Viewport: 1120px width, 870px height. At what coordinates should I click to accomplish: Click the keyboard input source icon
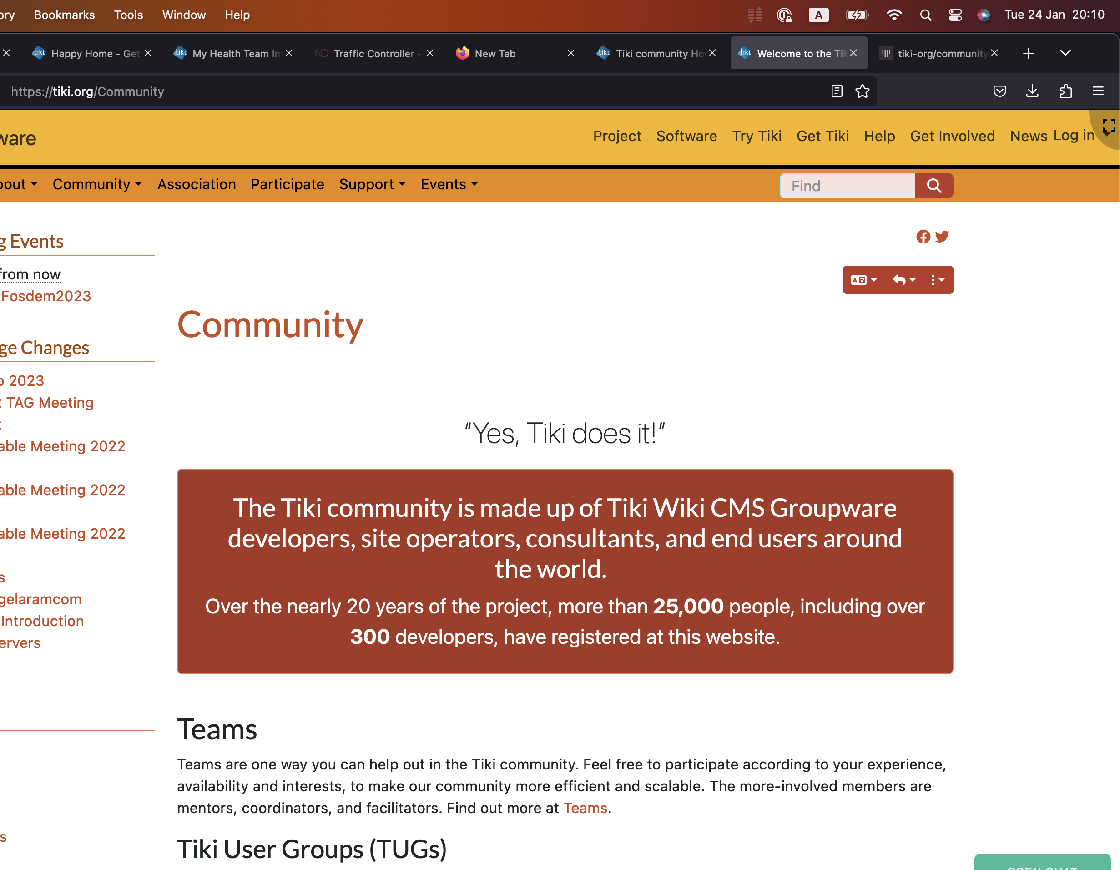(x=818, y=15)
